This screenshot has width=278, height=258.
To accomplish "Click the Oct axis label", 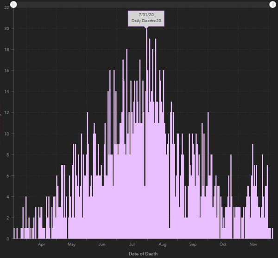I will tap(223, 245).
